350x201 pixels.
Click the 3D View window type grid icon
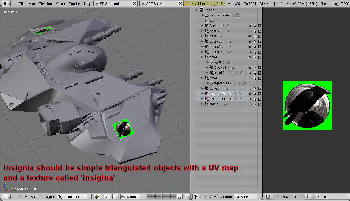[x=5, y=197]
